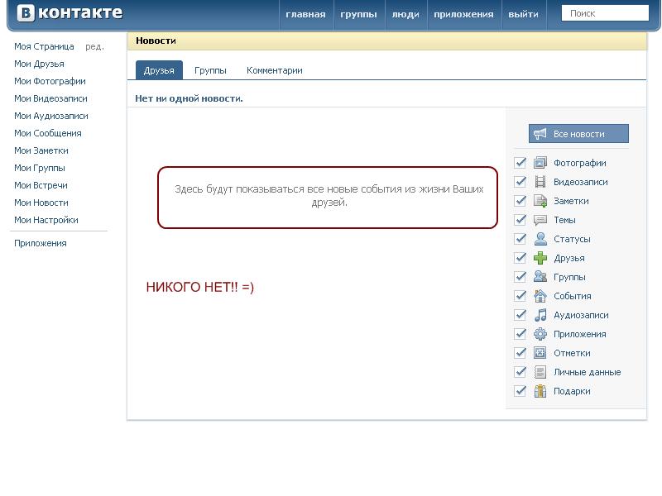The image size is (662, 496).
Task: Open Мои Встречи in left menu
Action: pos(41,185)
